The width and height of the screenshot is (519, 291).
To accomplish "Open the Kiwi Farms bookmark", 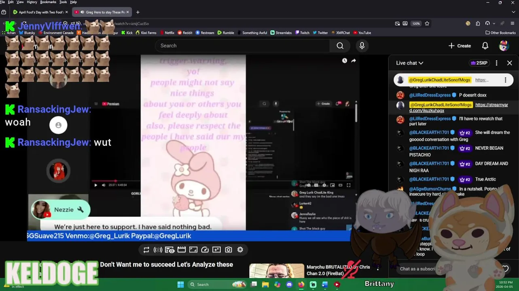I will [x=146, y=33].
